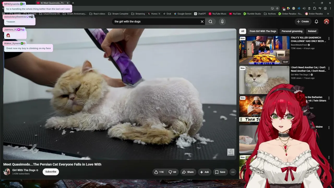Clear the search box with the X

(202, 22)
